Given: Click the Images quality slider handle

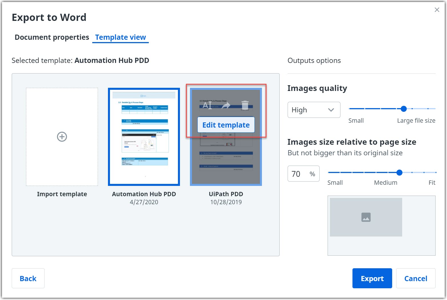Looking at the screenshot, I should (404, 109).
